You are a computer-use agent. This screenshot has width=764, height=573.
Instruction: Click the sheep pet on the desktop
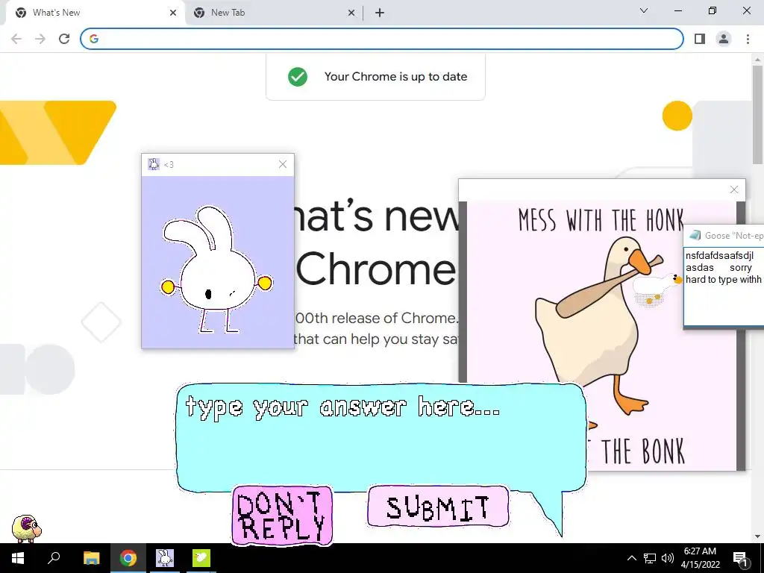(26, 528)
